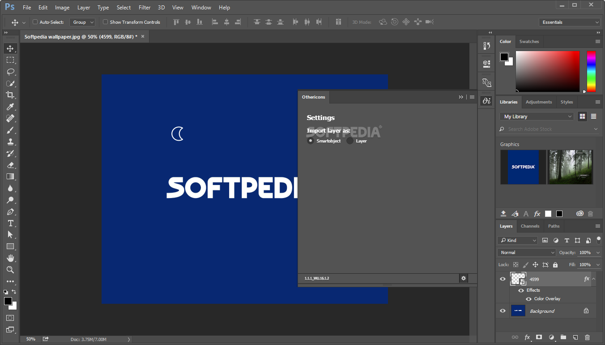Select the Hand tool

pos(10,258)
